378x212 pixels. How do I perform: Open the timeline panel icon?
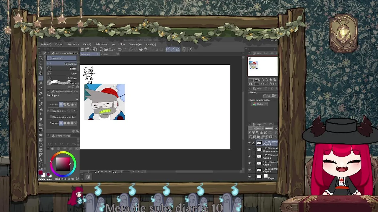click(88, 177)
